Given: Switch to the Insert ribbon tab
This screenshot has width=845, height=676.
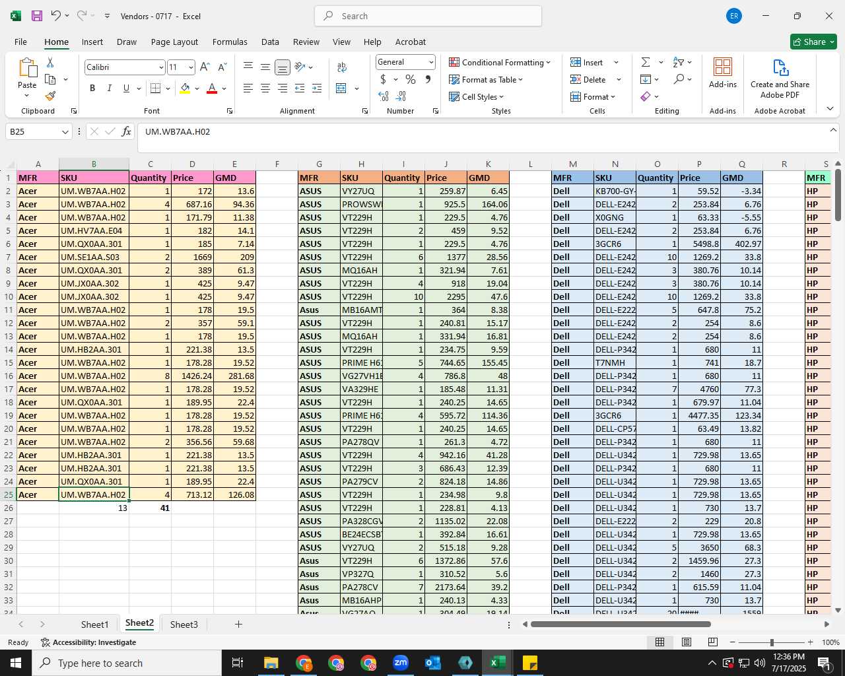Looking at the screenshot, I should [92, 42].
